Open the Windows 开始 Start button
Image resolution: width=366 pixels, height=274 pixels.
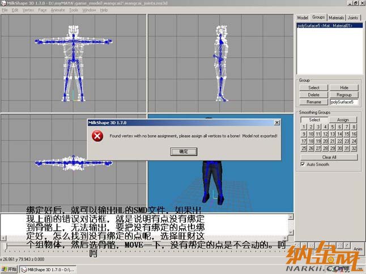(9, 269)
